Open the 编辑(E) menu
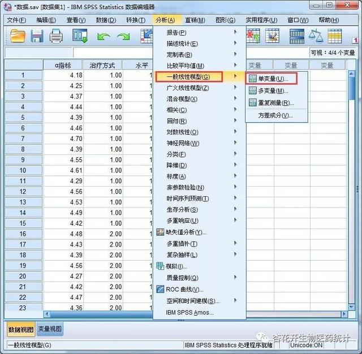The image size is (362, 354). 46,20
